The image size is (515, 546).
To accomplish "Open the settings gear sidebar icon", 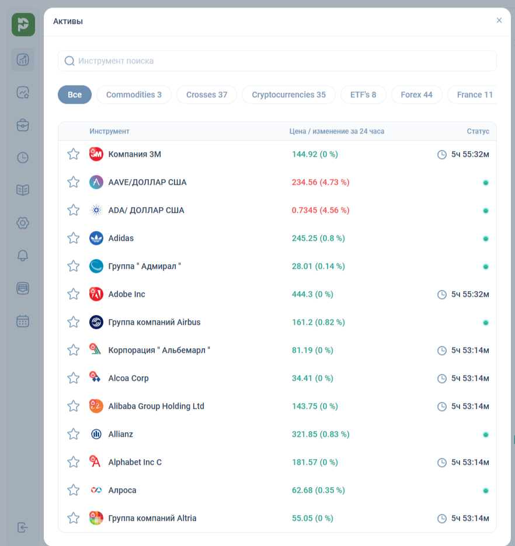I will [23, 223].
